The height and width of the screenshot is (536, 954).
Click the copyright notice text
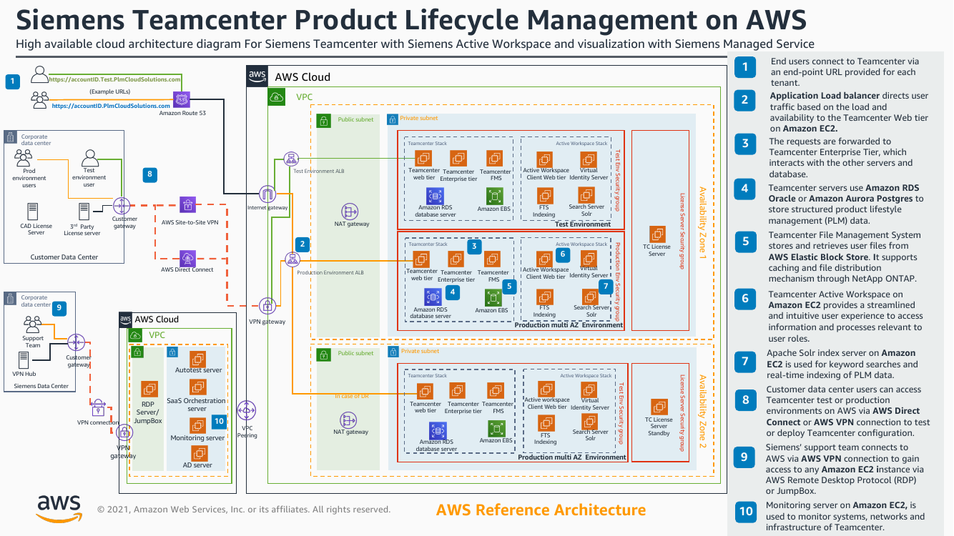(x=244, y=510)
